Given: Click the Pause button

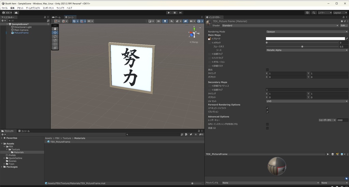Looking at the screenshot, I should click(x=174, y=13).
